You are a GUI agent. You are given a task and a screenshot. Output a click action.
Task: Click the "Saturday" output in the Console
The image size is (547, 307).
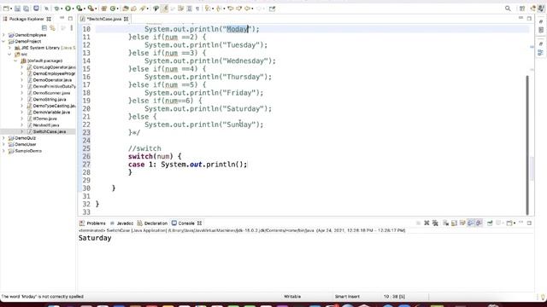(x=95, y=238)
